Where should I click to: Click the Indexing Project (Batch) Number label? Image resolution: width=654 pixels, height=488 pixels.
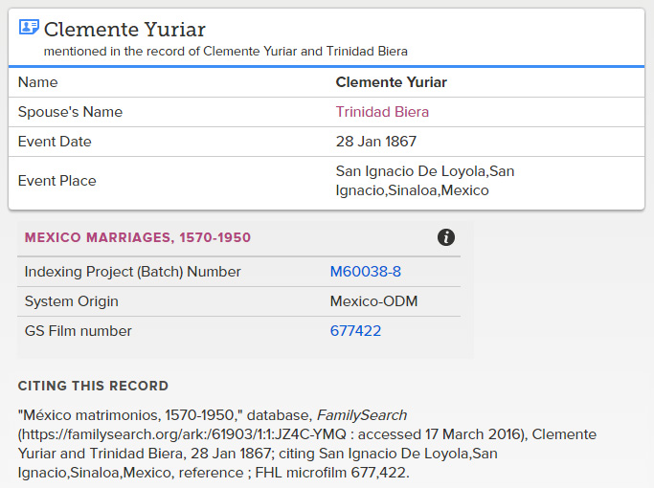[x=132, y=272]
